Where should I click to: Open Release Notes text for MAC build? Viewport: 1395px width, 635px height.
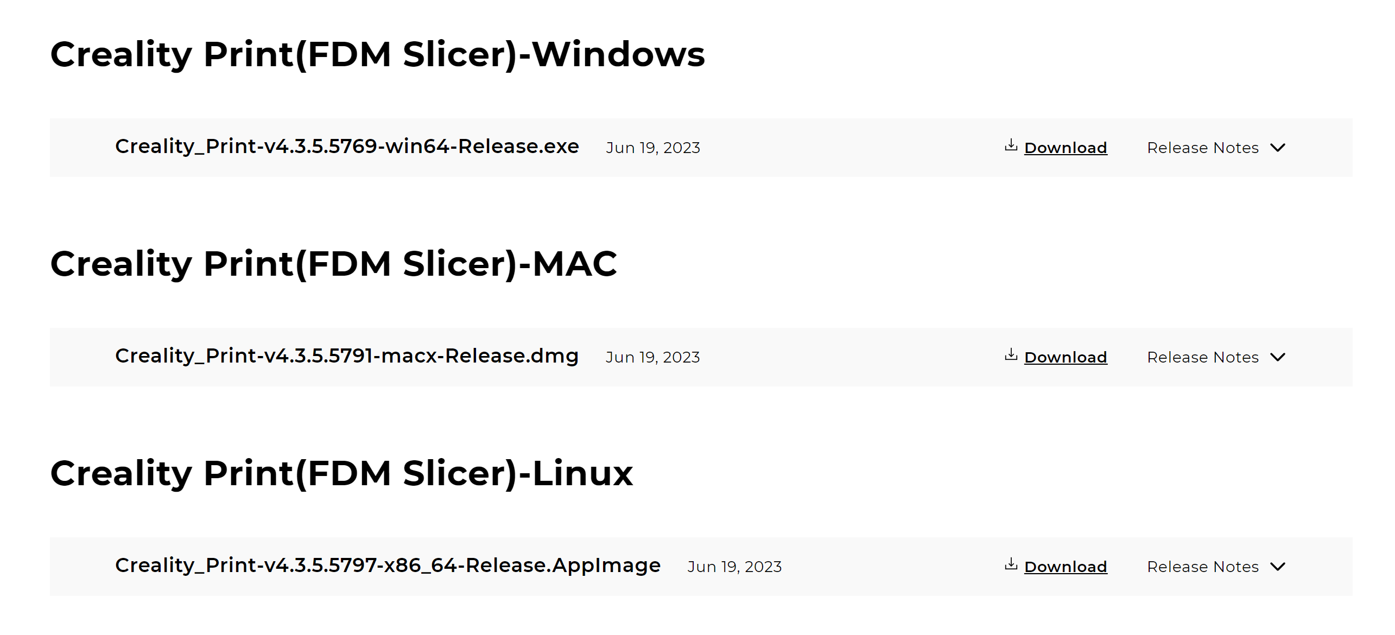[x=1202, y=357]
